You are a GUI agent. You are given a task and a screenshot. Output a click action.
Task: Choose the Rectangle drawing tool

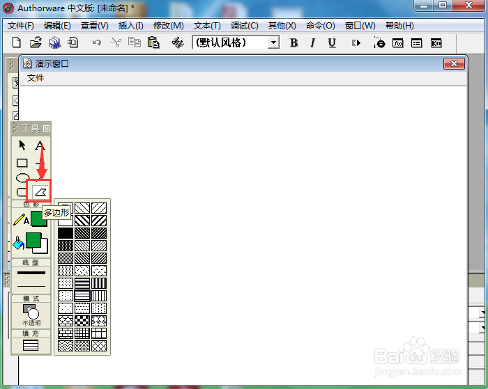click(22, 163)
